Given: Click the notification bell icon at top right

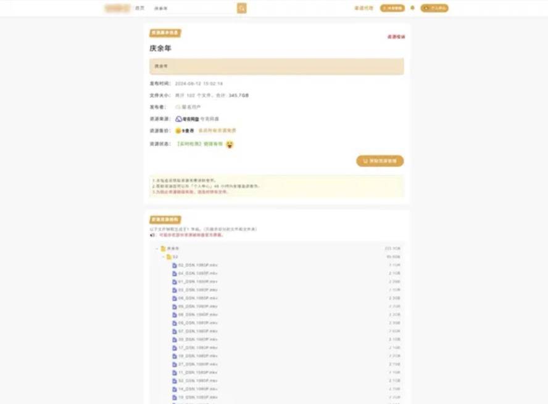Looking at the screenshot, I should 412,7.
